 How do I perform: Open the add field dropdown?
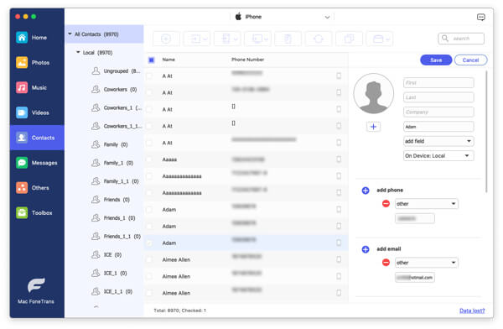[x=438, y=141]
